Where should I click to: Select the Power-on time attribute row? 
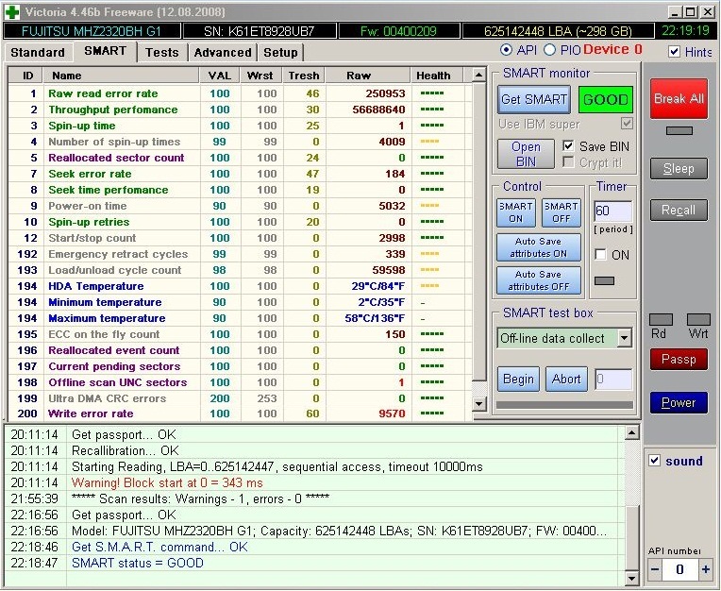pos(239,206)
